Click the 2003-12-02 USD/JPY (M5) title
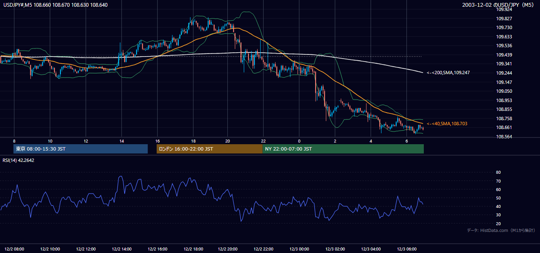540x253 pixels. [499, 5]
